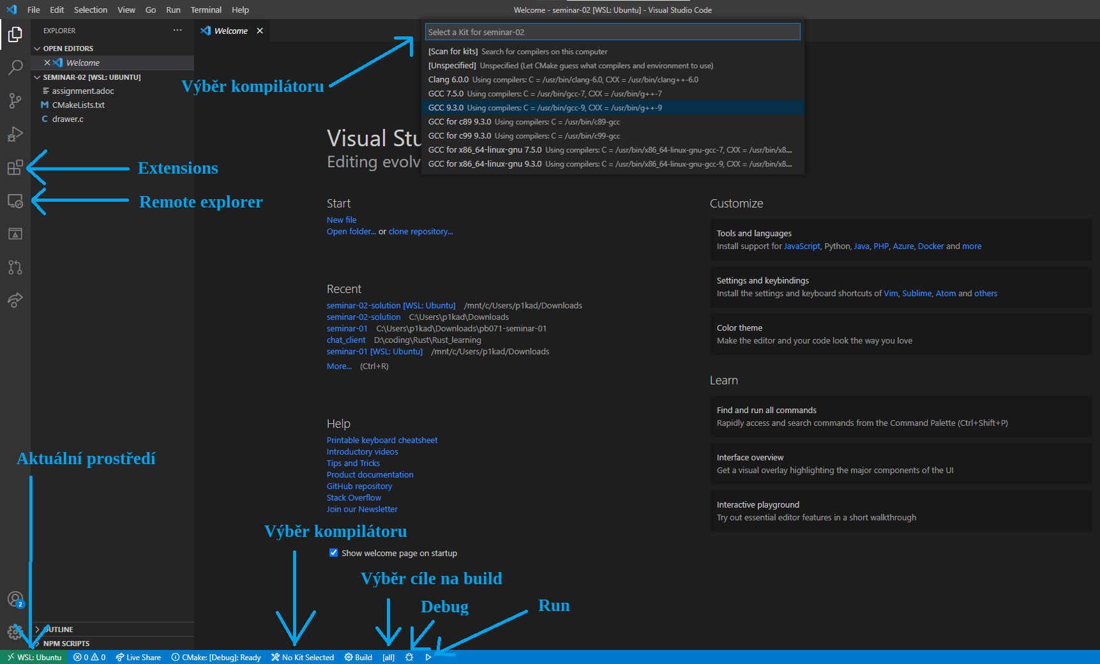This screenshot has width=1100, height=664.
Task: Select GCC for c99 9.3.0 kit
Action: 613,136
